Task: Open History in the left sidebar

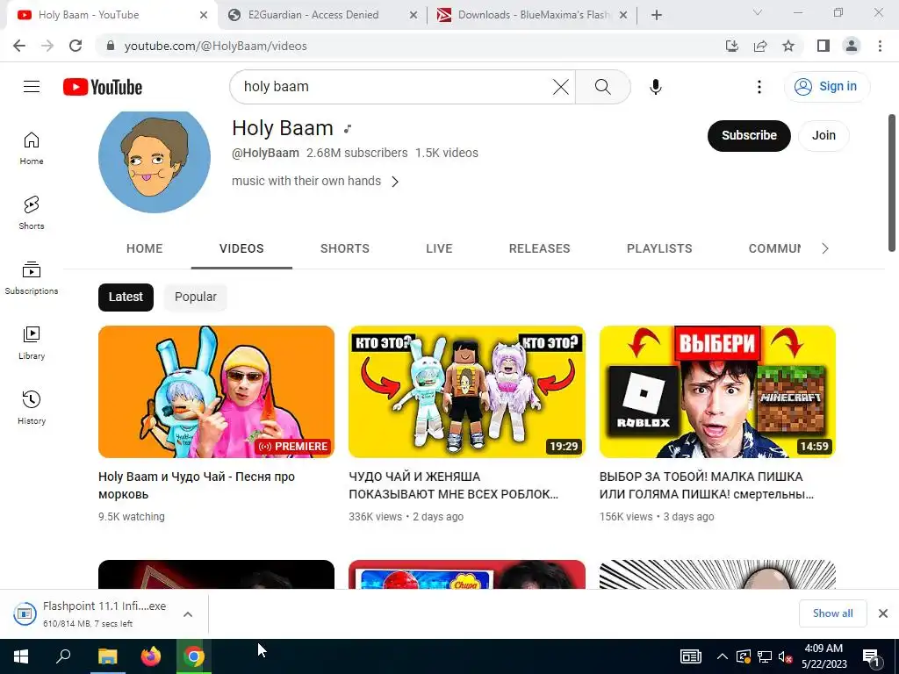Action: pos(32,407)
